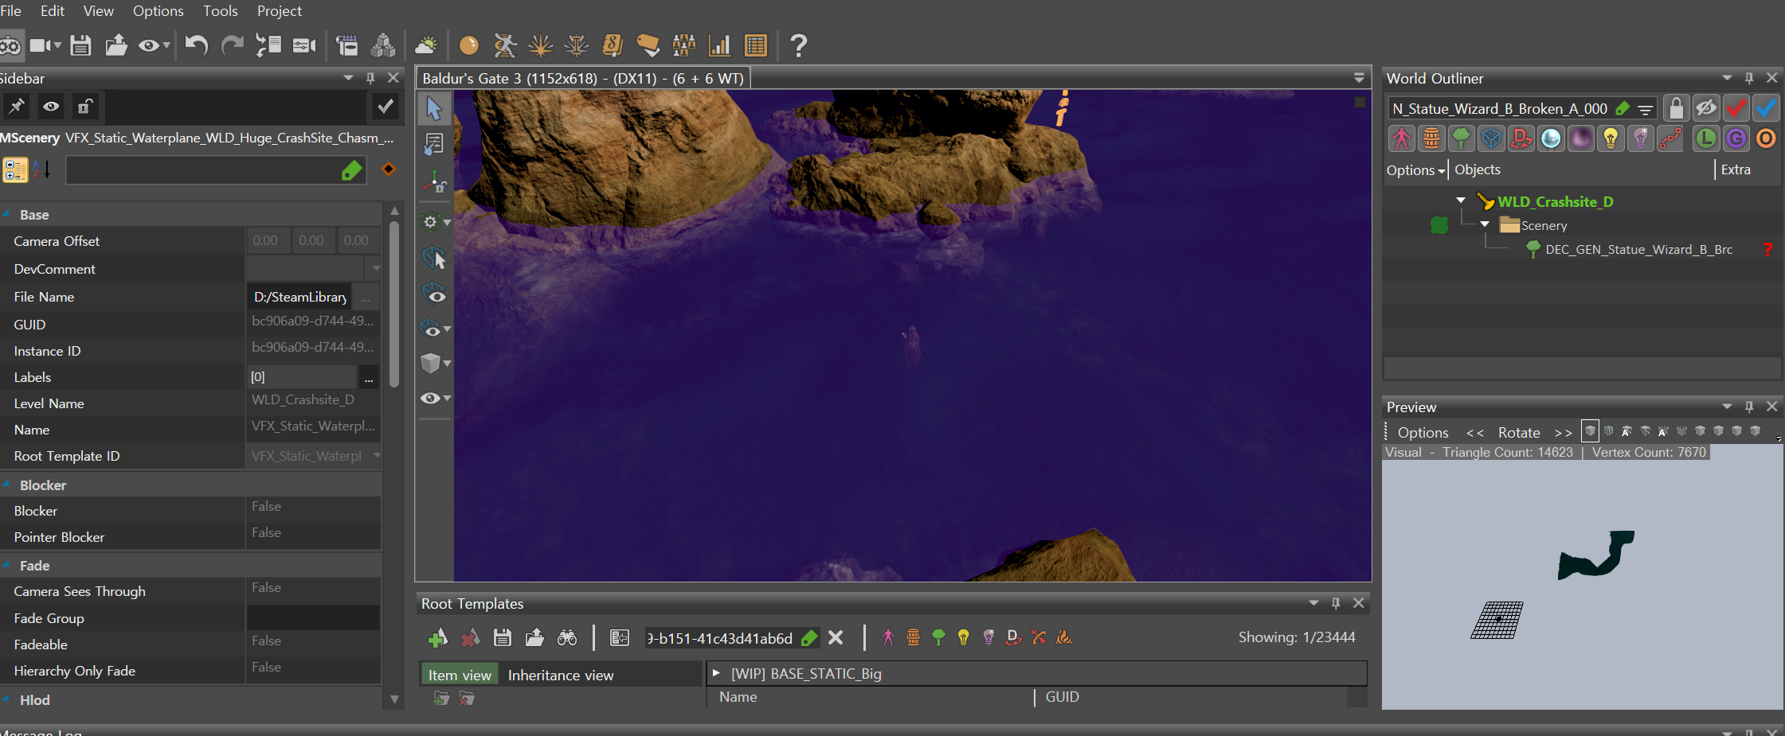The height and width of the screenshot is (736, 1785).
Task: Clear Root Templates search with X button
Action: point(836,637)
